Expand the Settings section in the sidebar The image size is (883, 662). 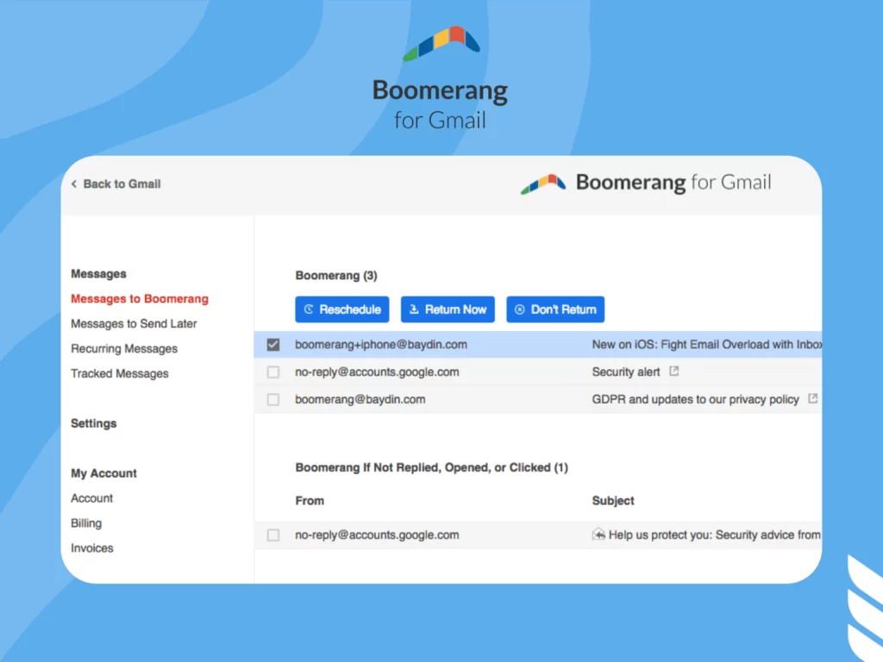pyautogui.click(x=93, y=423)
